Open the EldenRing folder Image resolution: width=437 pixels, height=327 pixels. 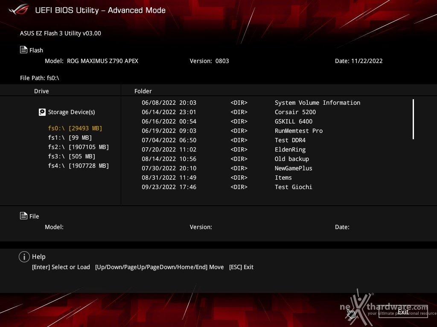(x=290, y=149)
